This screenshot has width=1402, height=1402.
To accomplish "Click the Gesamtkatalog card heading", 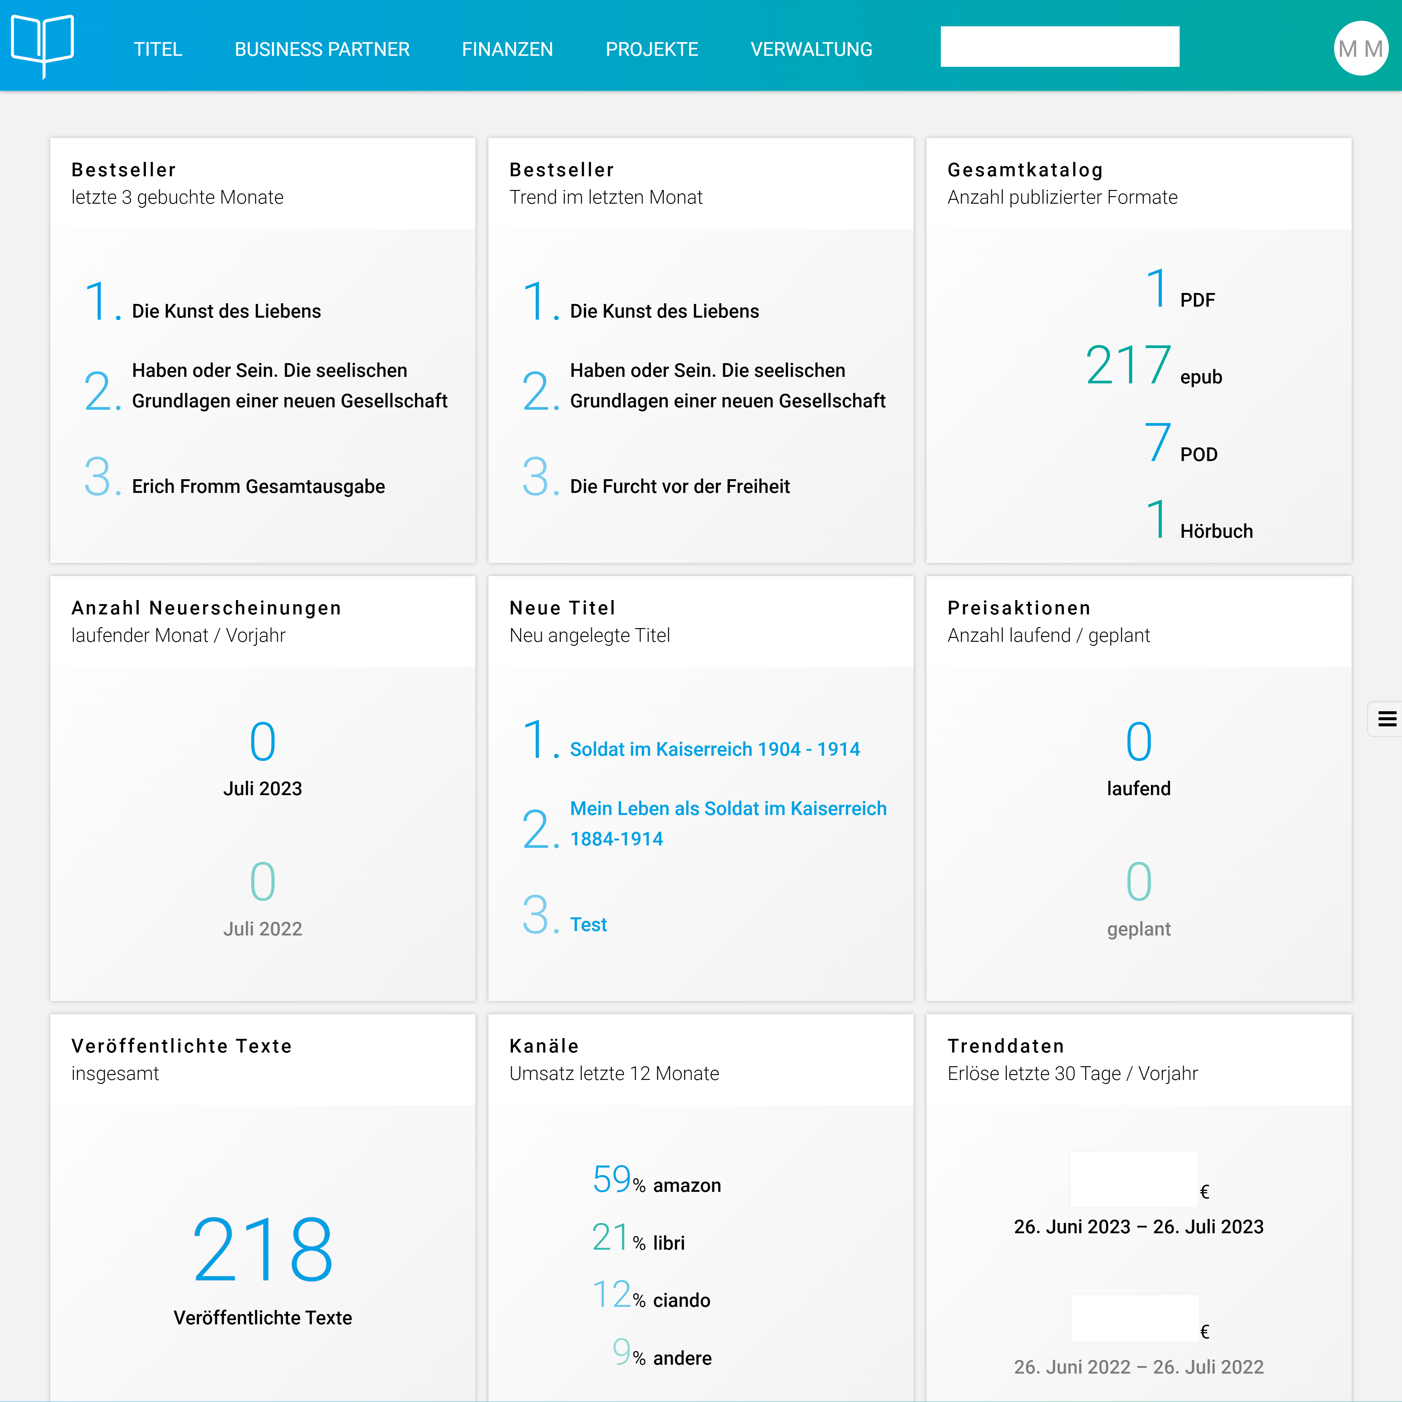I will 1025,170.
